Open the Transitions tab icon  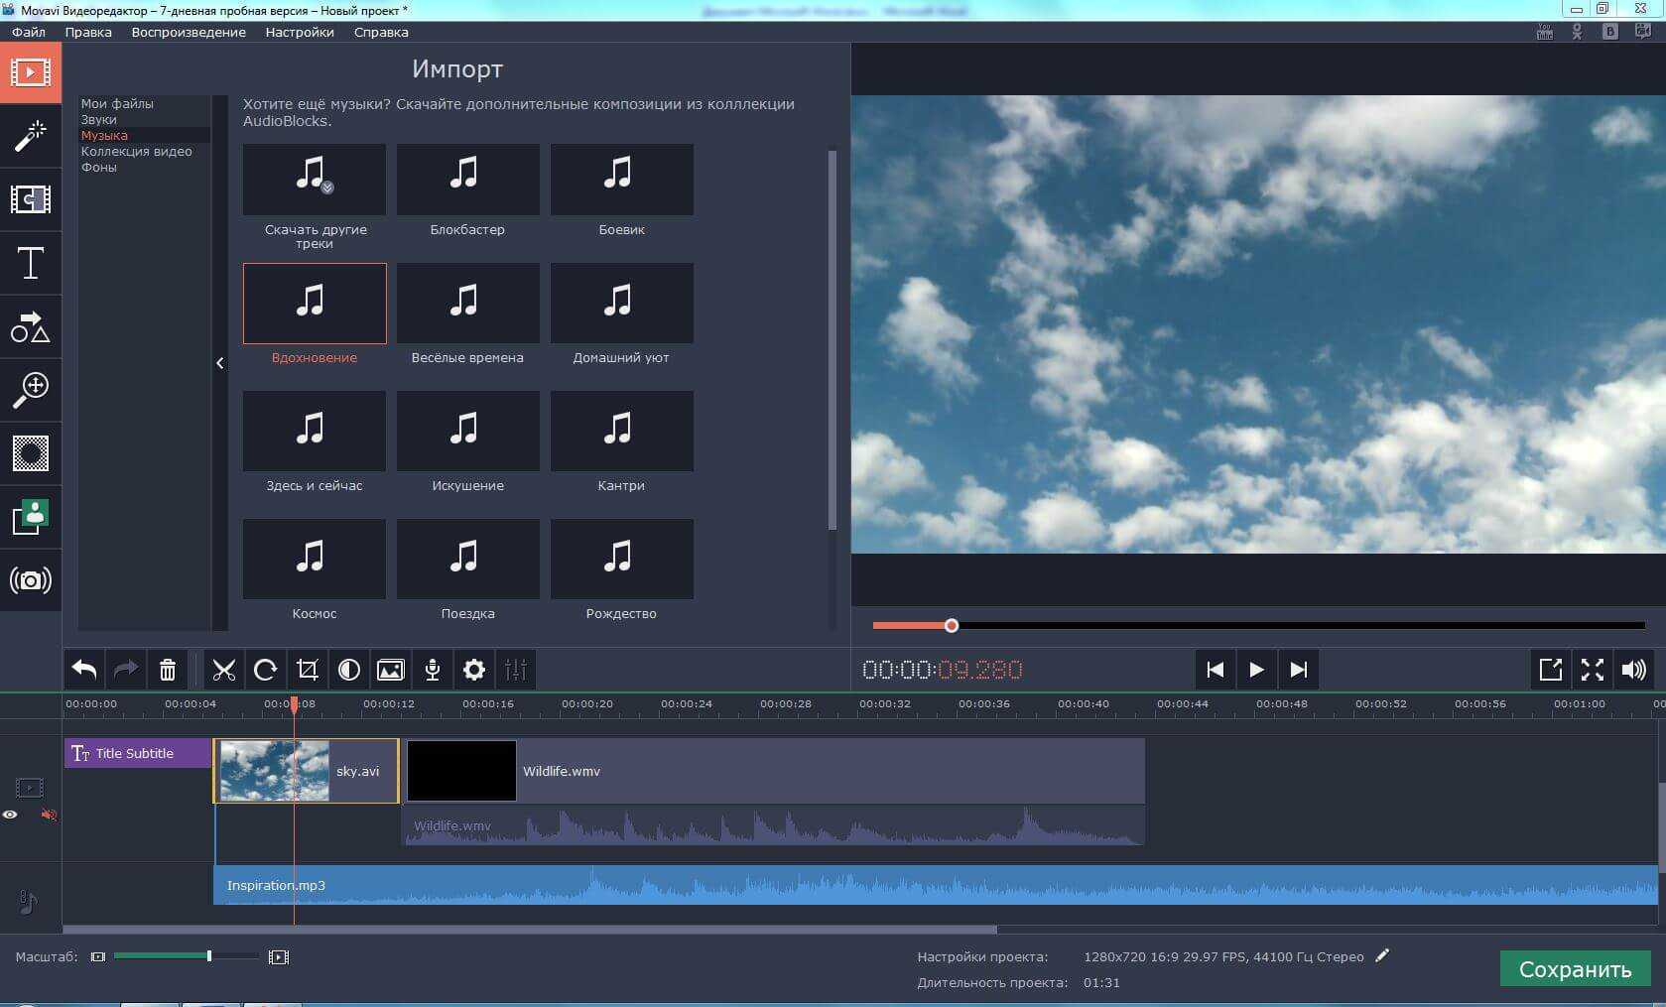click(31, 199)
